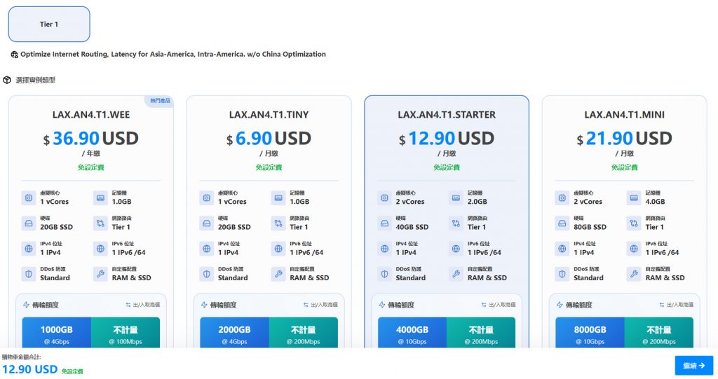The width and height of the screenshot is (718, 379).
Task: Select the Tier 1 routing tab
Action: pyautogui.click(x=49, y=25)
